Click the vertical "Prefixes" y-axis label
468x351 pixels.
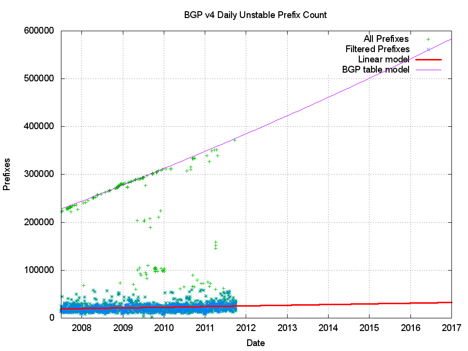[7, 174]
